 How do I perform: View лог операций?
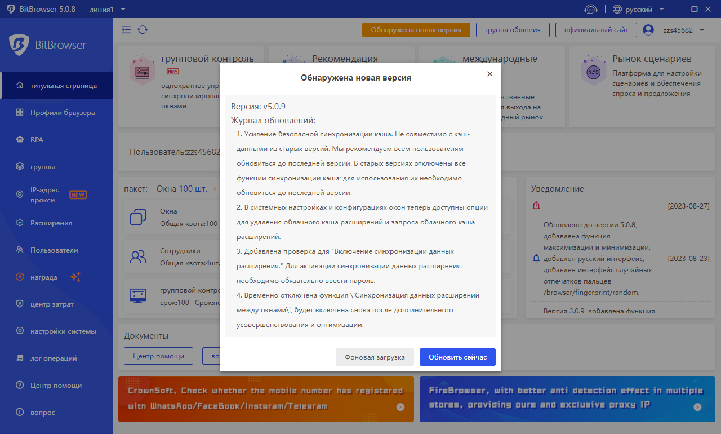56,358
